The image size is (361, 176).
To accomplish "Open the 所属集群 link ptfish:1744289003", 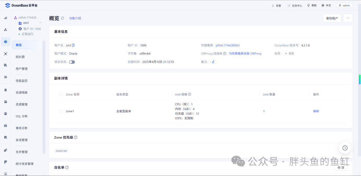I will [228, 45].
